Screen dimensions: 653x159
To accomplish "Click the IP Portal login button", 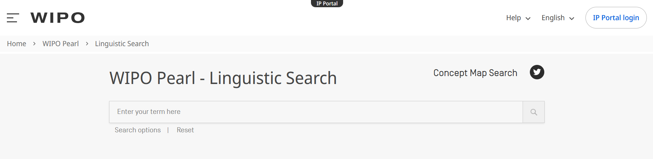I will click(616, 18).
